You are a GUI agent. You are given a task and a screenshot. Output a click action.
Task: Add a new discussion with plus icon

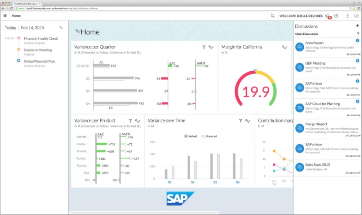[x=358, y=26]
